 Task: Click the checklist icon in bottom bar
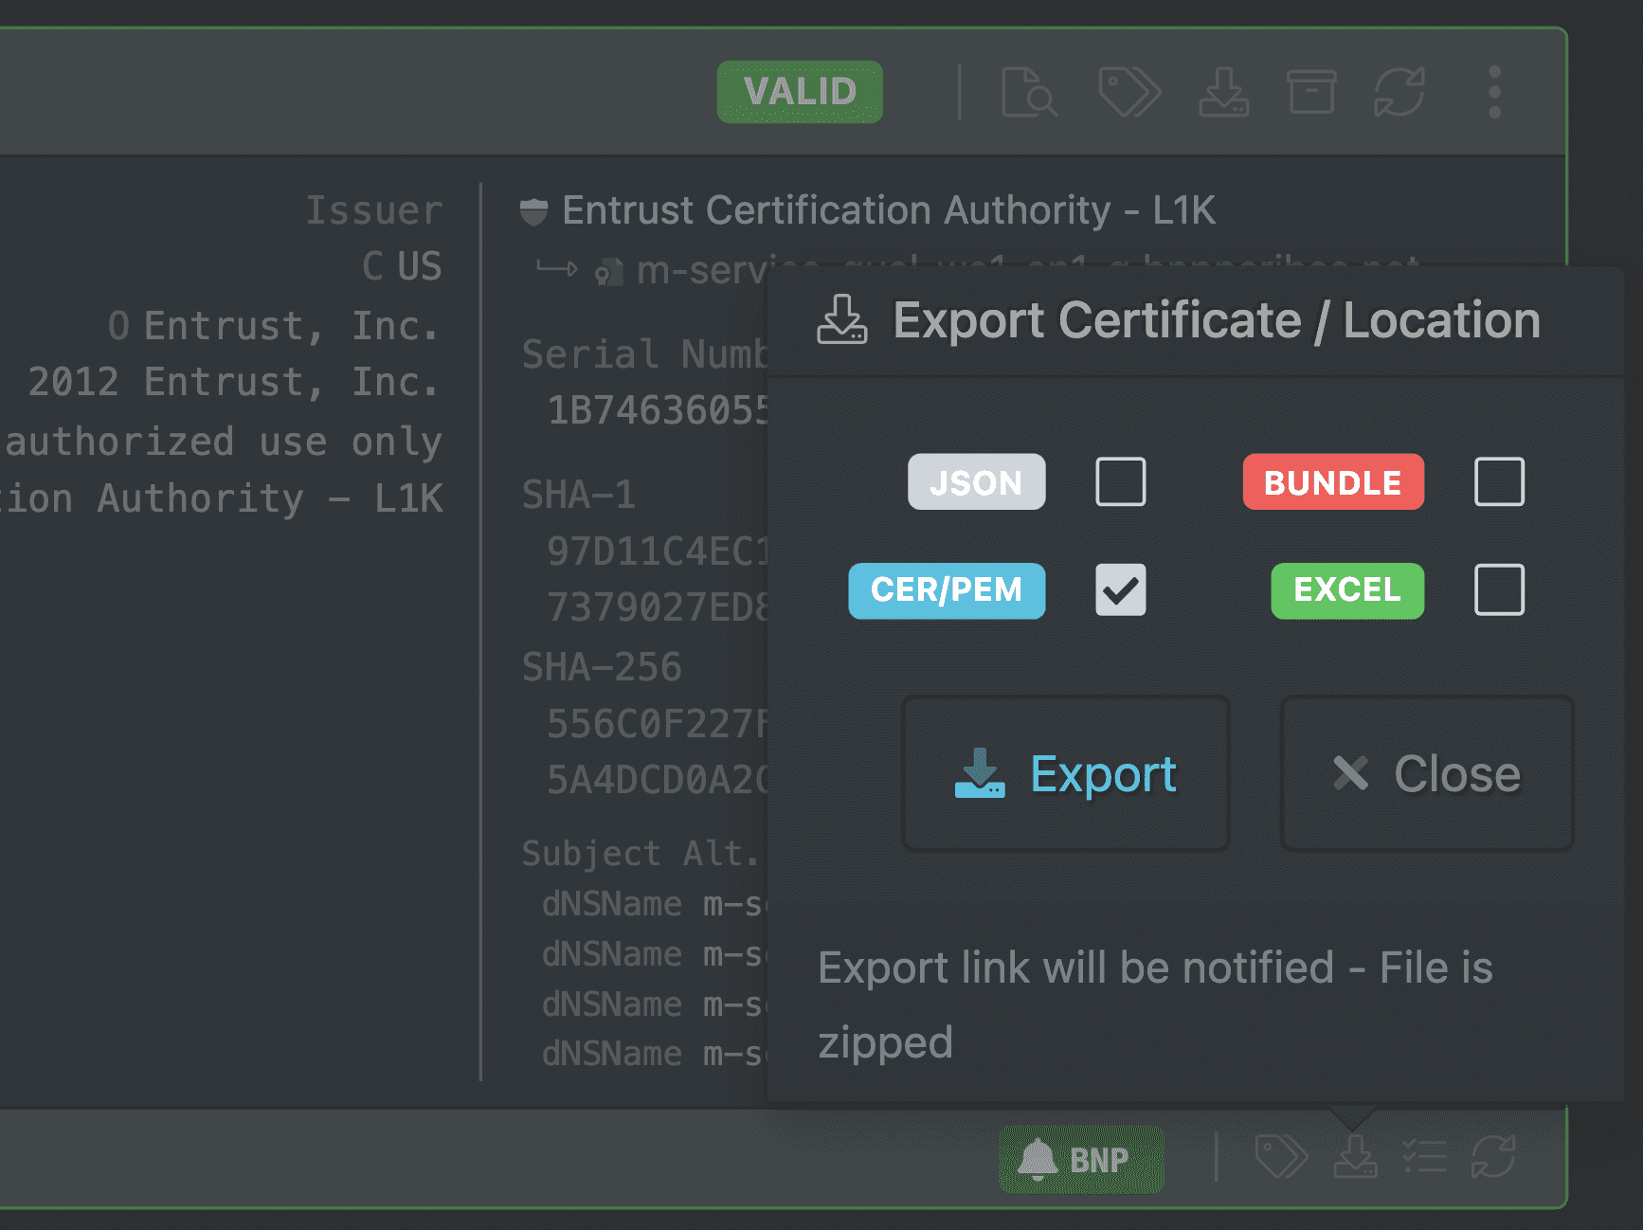pyautogui.click(x=1424, y=1157)
